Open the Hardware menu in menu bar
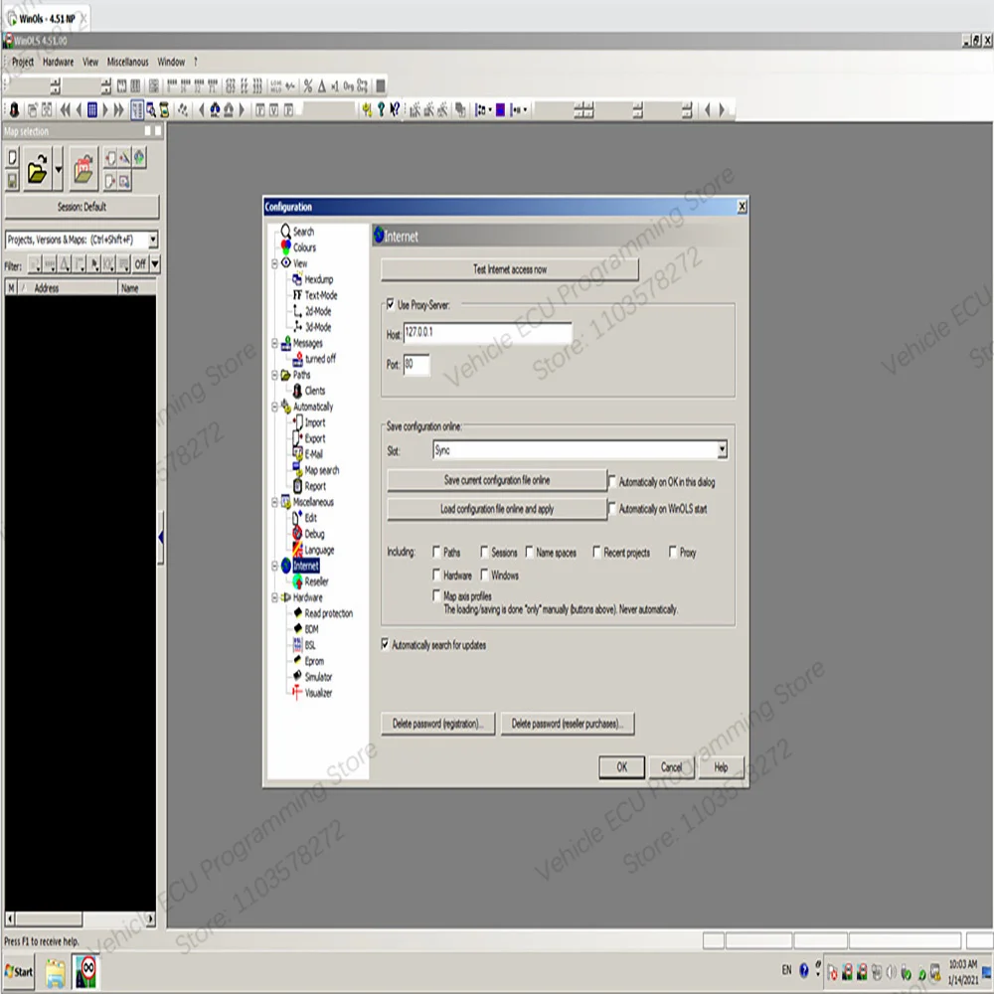The image size is (994, 994). pos(58,62)
